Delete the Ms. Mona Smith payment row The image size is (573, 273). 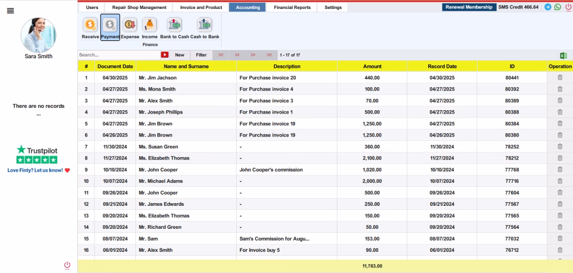pyautogui.click(x=560, y=89)
